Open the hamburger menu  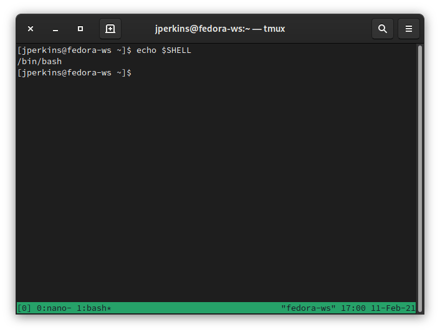409,29
